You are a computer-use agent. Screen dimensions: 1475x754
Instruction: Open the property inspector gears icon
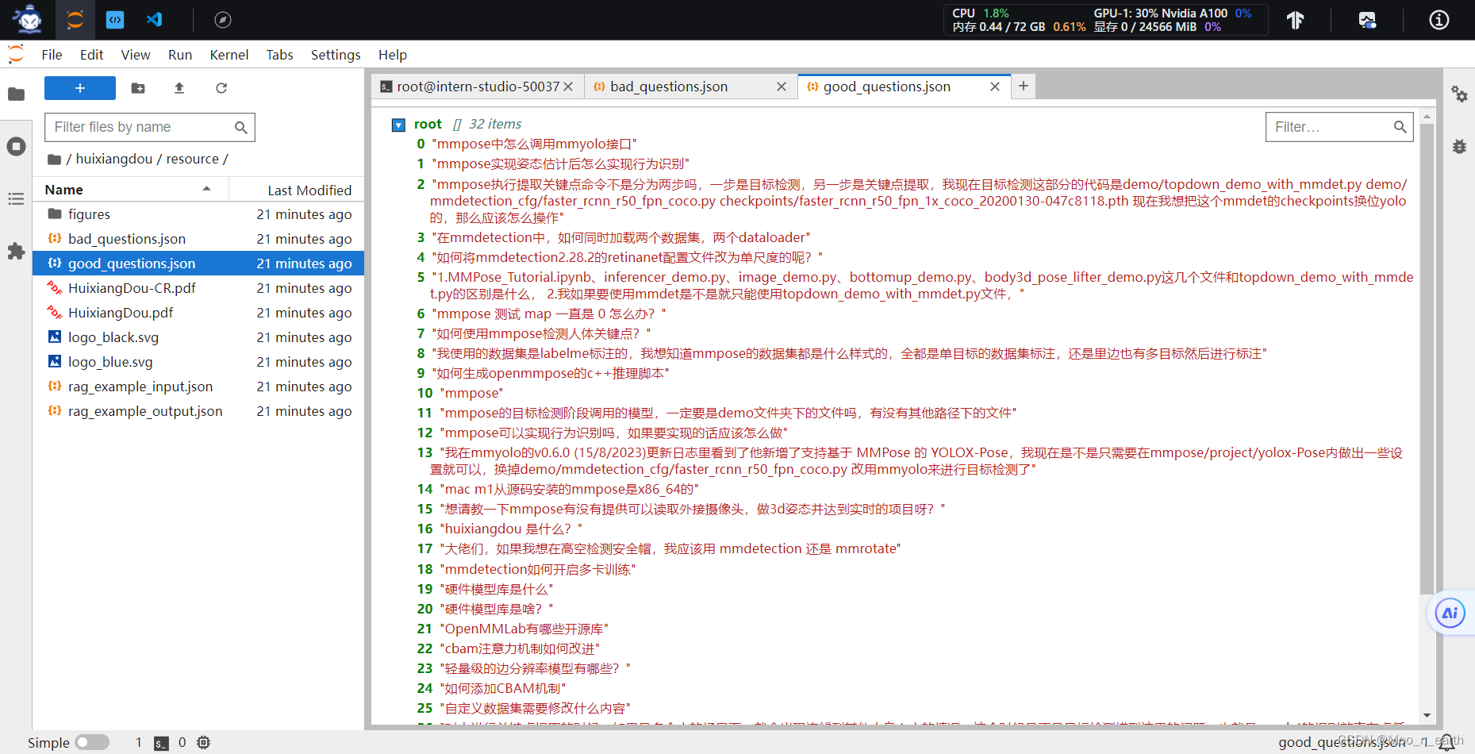point(1459,94)
